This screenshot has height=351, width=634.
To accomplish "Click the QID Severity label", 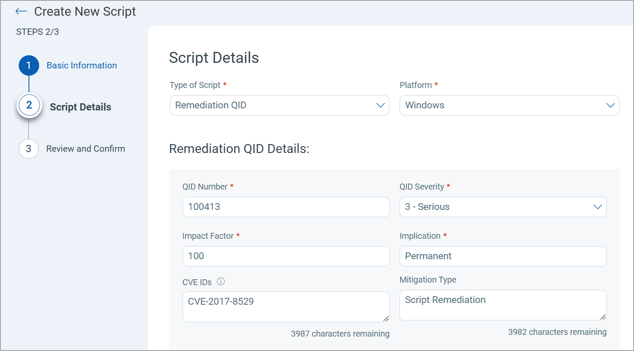I will pos(422,187).
